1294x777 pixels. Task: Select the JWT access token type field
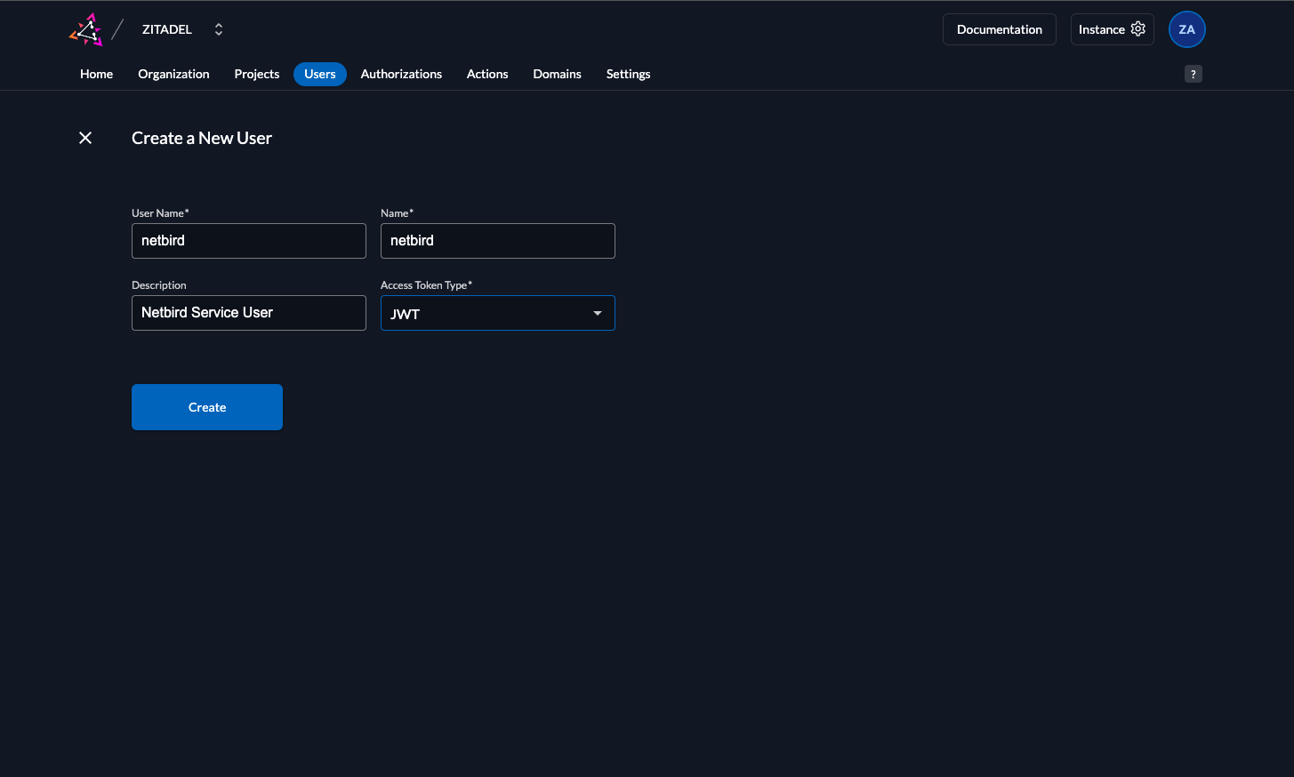pyautogui.click(x=485, y=313)
